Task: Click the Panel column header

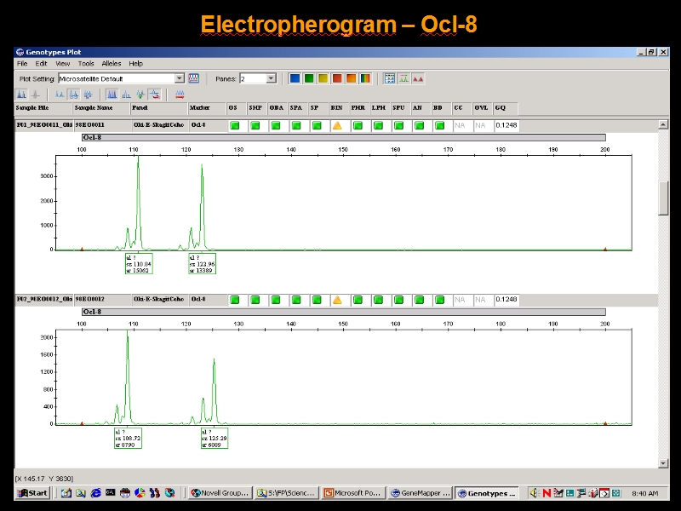Action: (x=159, y=108)
